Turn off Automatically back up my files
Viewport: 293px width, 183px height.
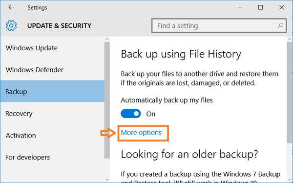tap(130, 114)
